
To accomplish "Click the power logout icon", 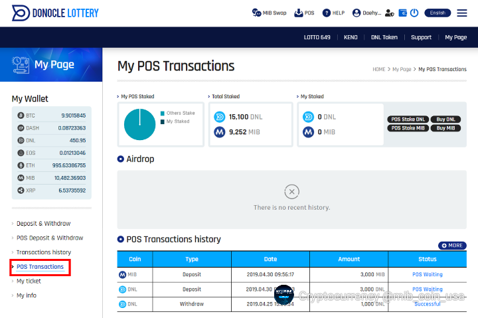I will point(414,13).
